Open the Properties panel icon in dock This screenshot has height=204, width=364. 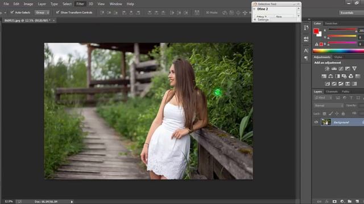point(306,39)
